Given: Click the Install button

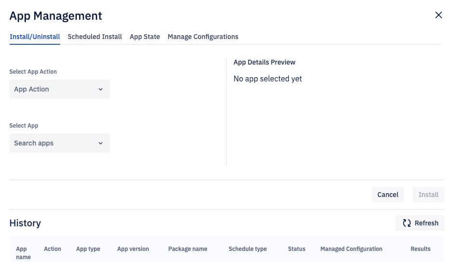Looking at the screenshot, I should 429,195.
